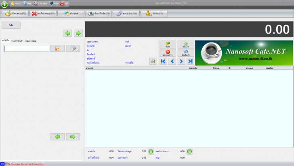294x166 pixels.
Task: Open Help from the top bar
Action: 27,3
